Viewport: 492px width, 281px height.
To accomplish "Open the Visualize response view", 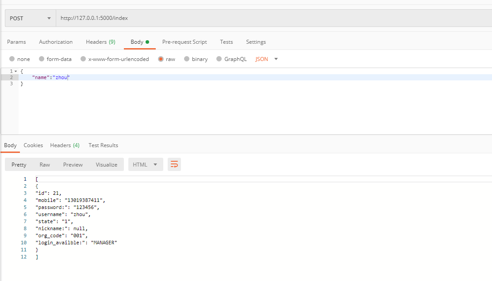I will pos(106,165).
